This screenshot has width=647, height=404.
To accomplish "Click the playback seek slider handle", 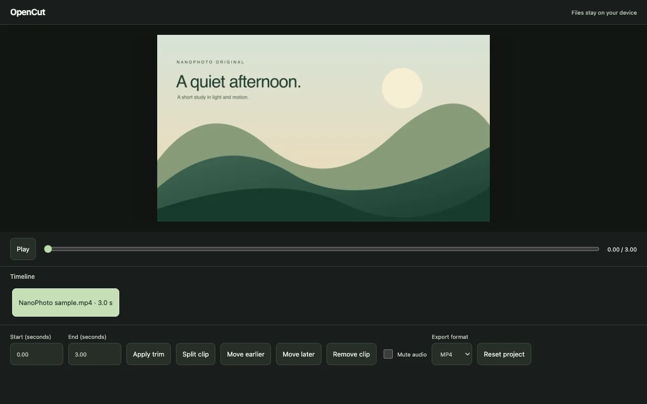I will click(48, 249).
